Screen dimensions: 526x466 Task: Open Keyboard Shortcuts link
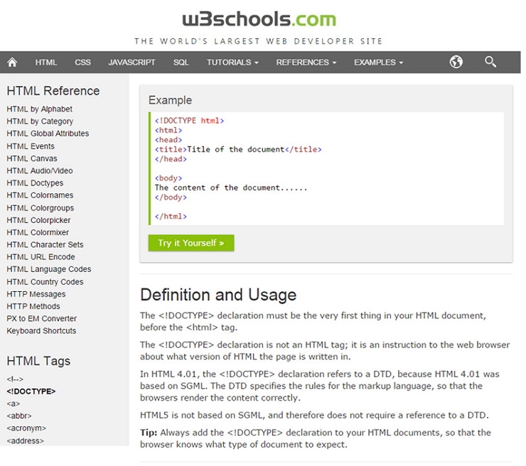41,331
